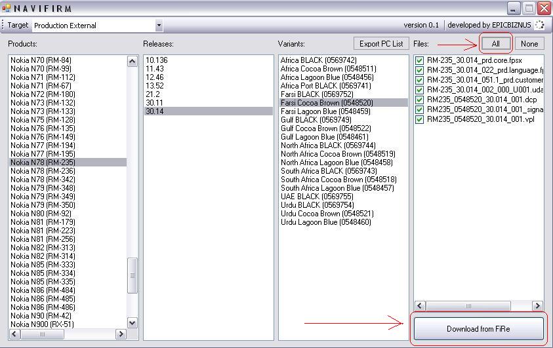Uncheck RM235_0548520_30.014_001.dcp file

(x=419, y=100)
